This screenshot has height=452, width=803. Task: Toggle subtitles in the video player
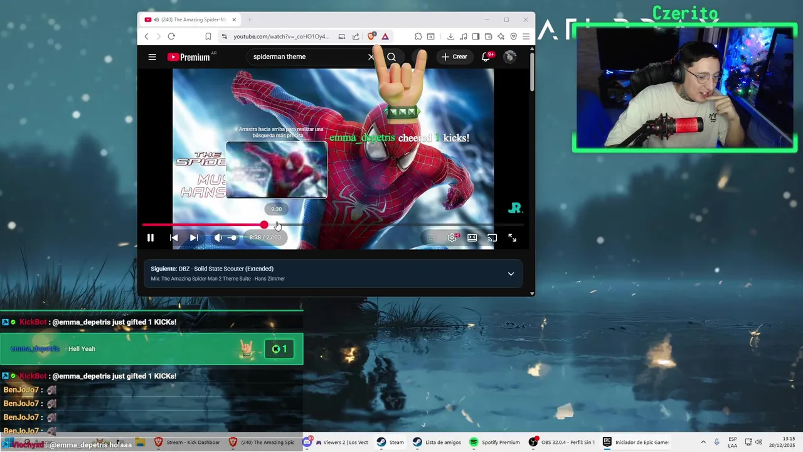coord(431,238)
